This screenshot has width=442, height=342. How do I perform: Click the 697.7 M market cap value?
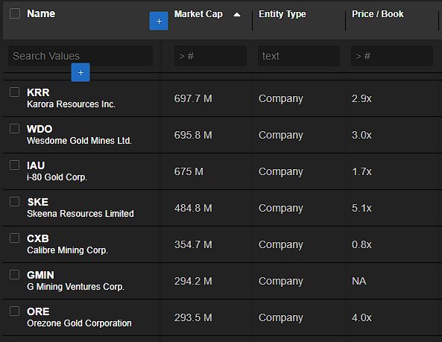click(x=193, y=98)
